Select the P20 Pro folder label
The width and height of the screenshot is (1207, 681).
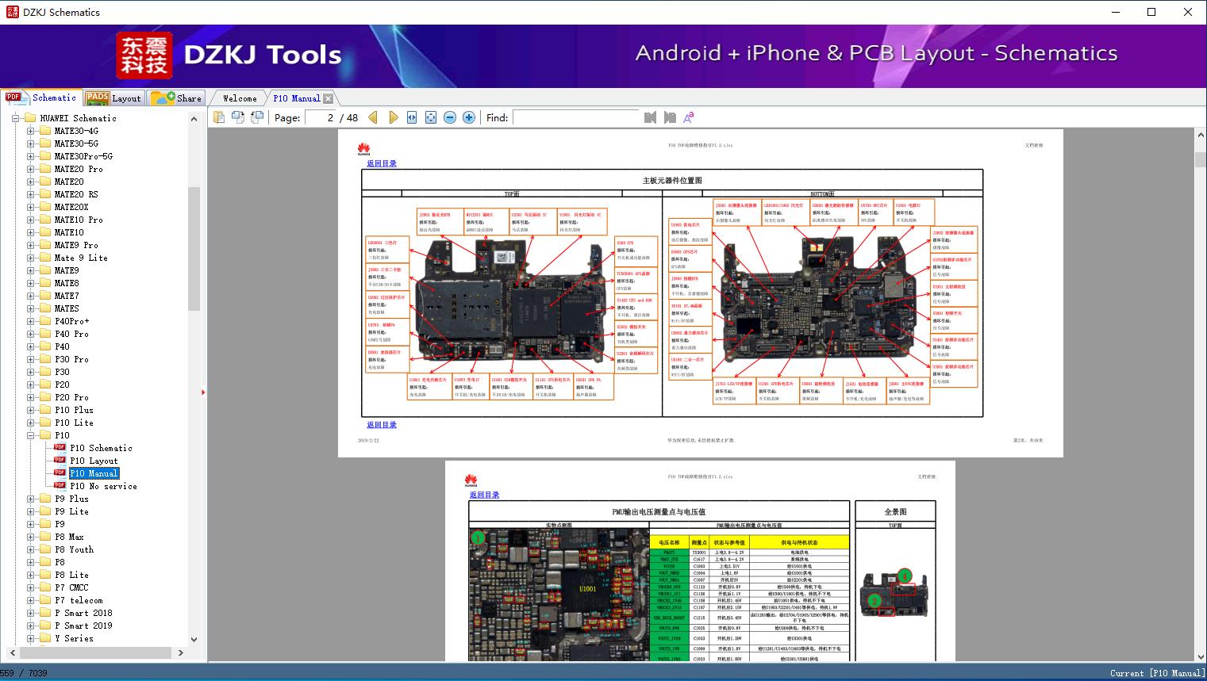(71, 397)
